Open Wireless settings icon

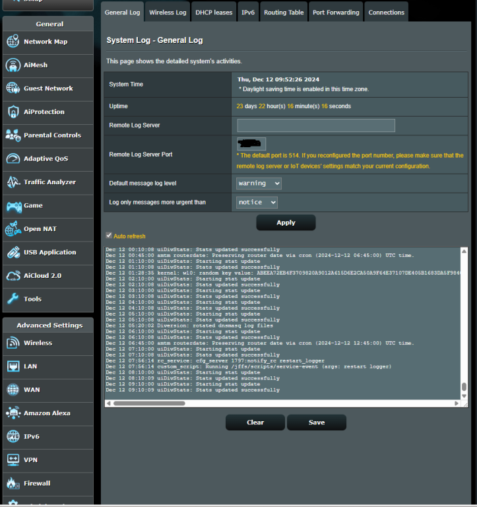(x=13, y=343)
